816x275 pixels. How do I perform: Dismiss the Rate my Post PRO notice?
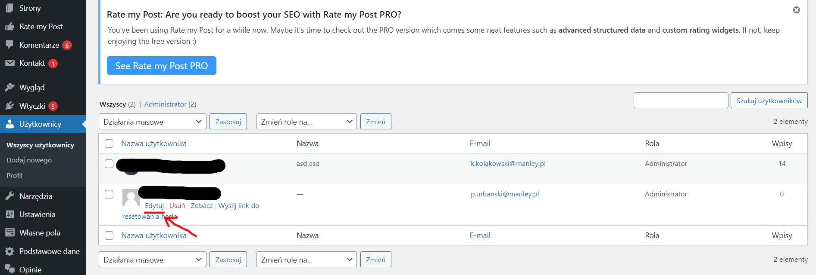(x=796, y=10)
